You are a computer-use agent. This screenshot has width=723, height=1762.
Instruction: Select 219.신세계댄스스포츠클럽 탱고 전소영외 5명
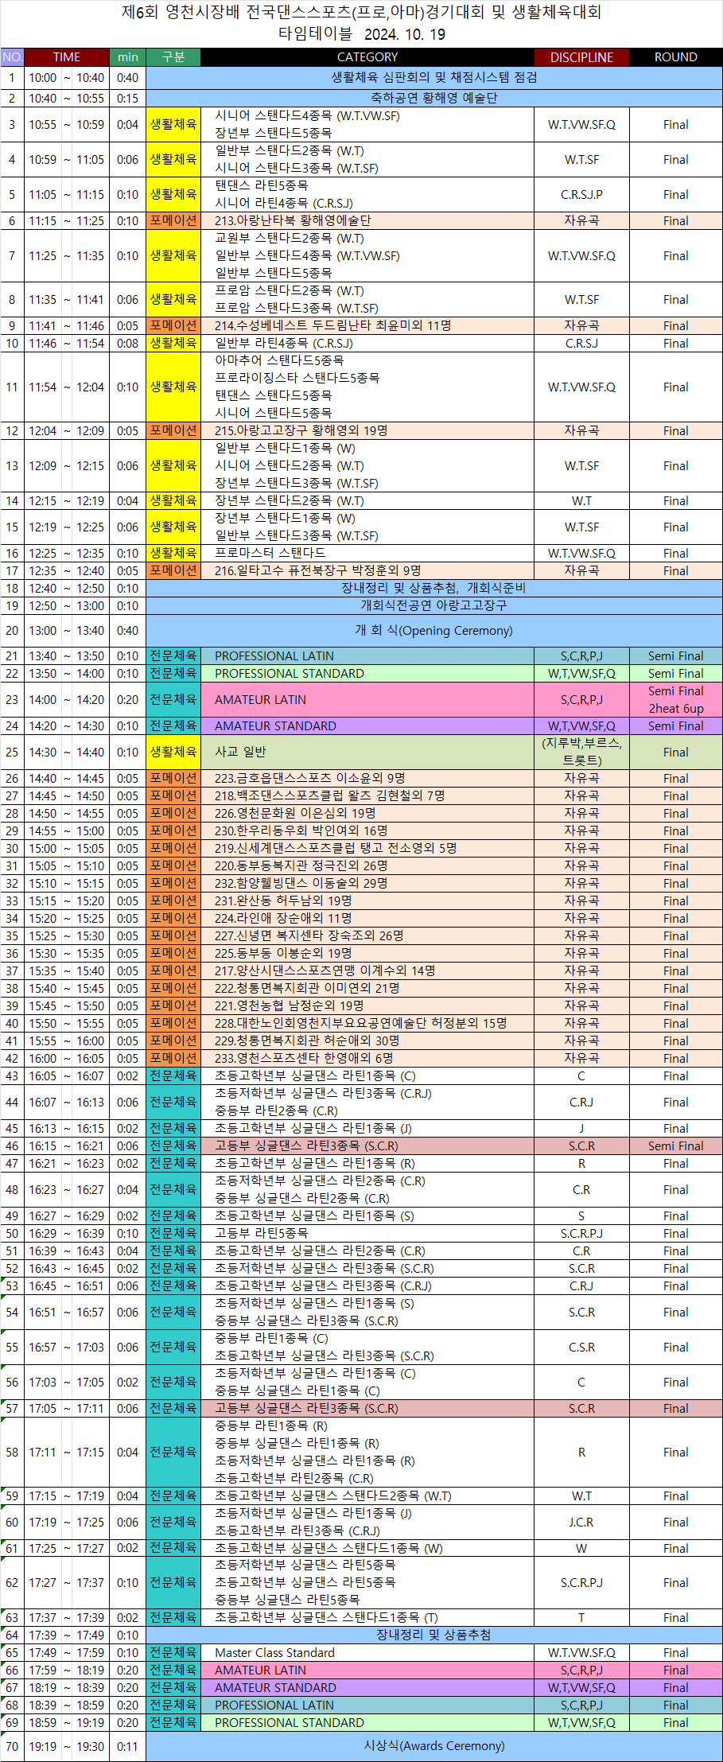click(x=367, y=849)
